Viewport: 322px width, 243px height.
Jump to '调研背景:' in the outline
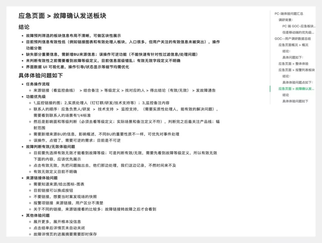point(286,20)
